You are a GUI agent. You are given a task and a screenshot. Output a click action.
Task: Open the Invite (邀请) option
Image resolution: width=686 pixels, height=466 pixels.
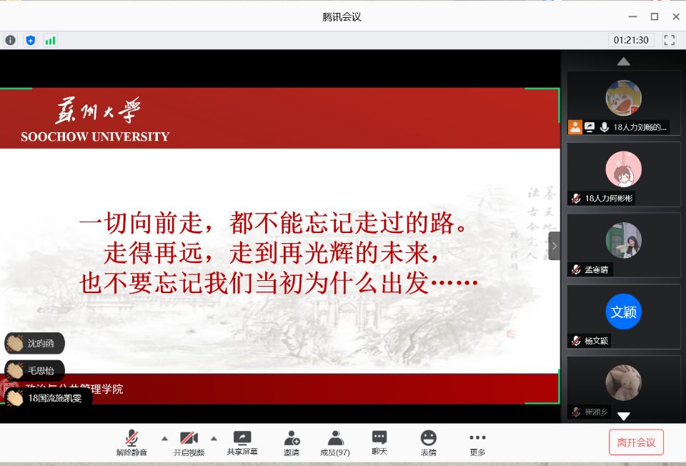(x=292, y=442)
